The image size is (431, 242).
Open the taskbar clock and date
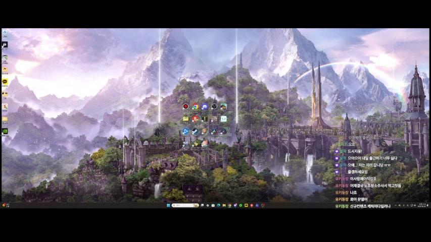[421, 205]
